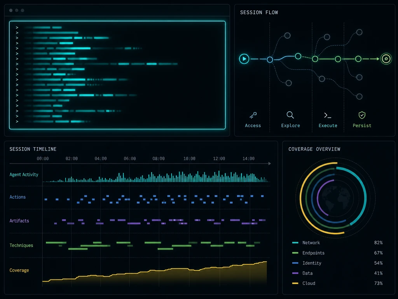Click the 67% Endpoints coverage value
The width and height of the screenshot is (398, 299).
point(378,253)
